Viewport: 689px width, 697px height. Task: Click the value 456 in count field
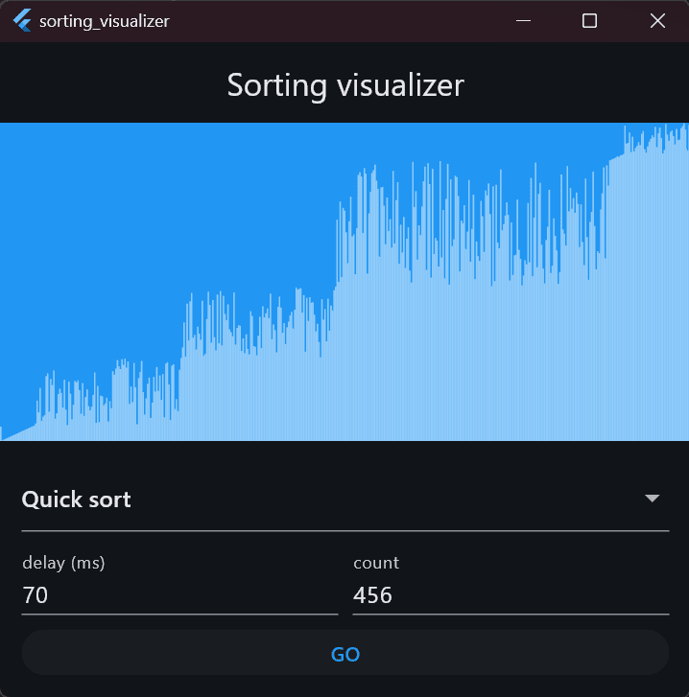pos(373,595)
